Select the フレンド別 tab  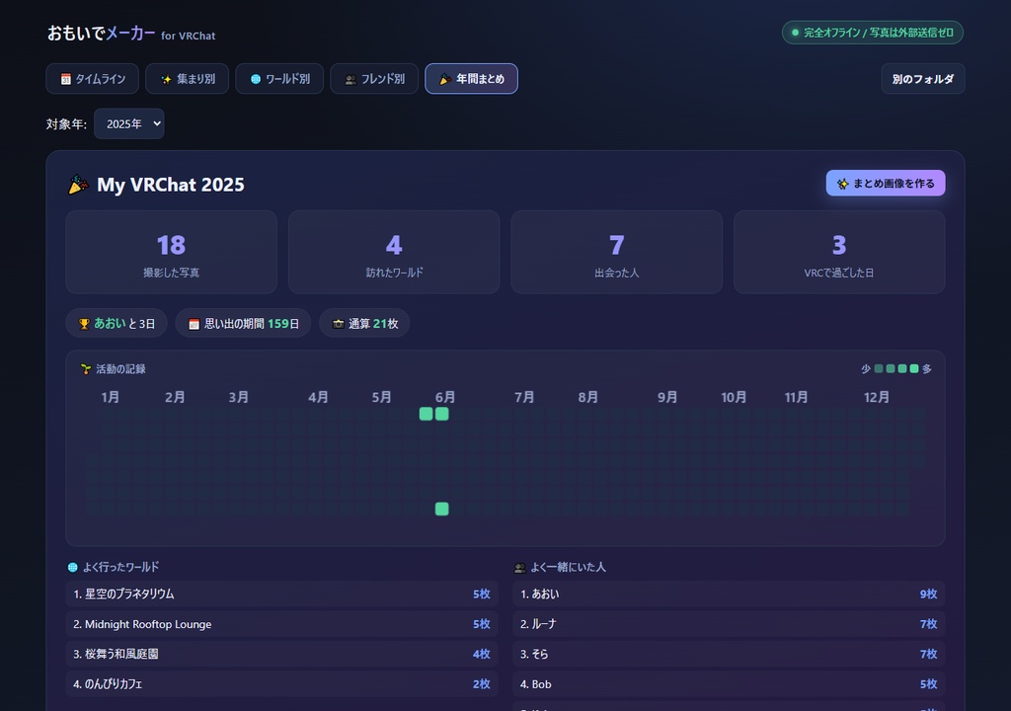(374, 79)
